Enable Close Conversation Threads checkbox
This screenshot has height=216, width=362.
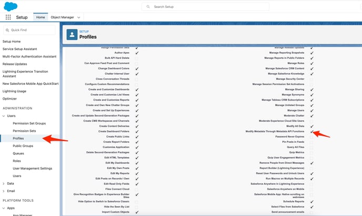pos(137,79)
